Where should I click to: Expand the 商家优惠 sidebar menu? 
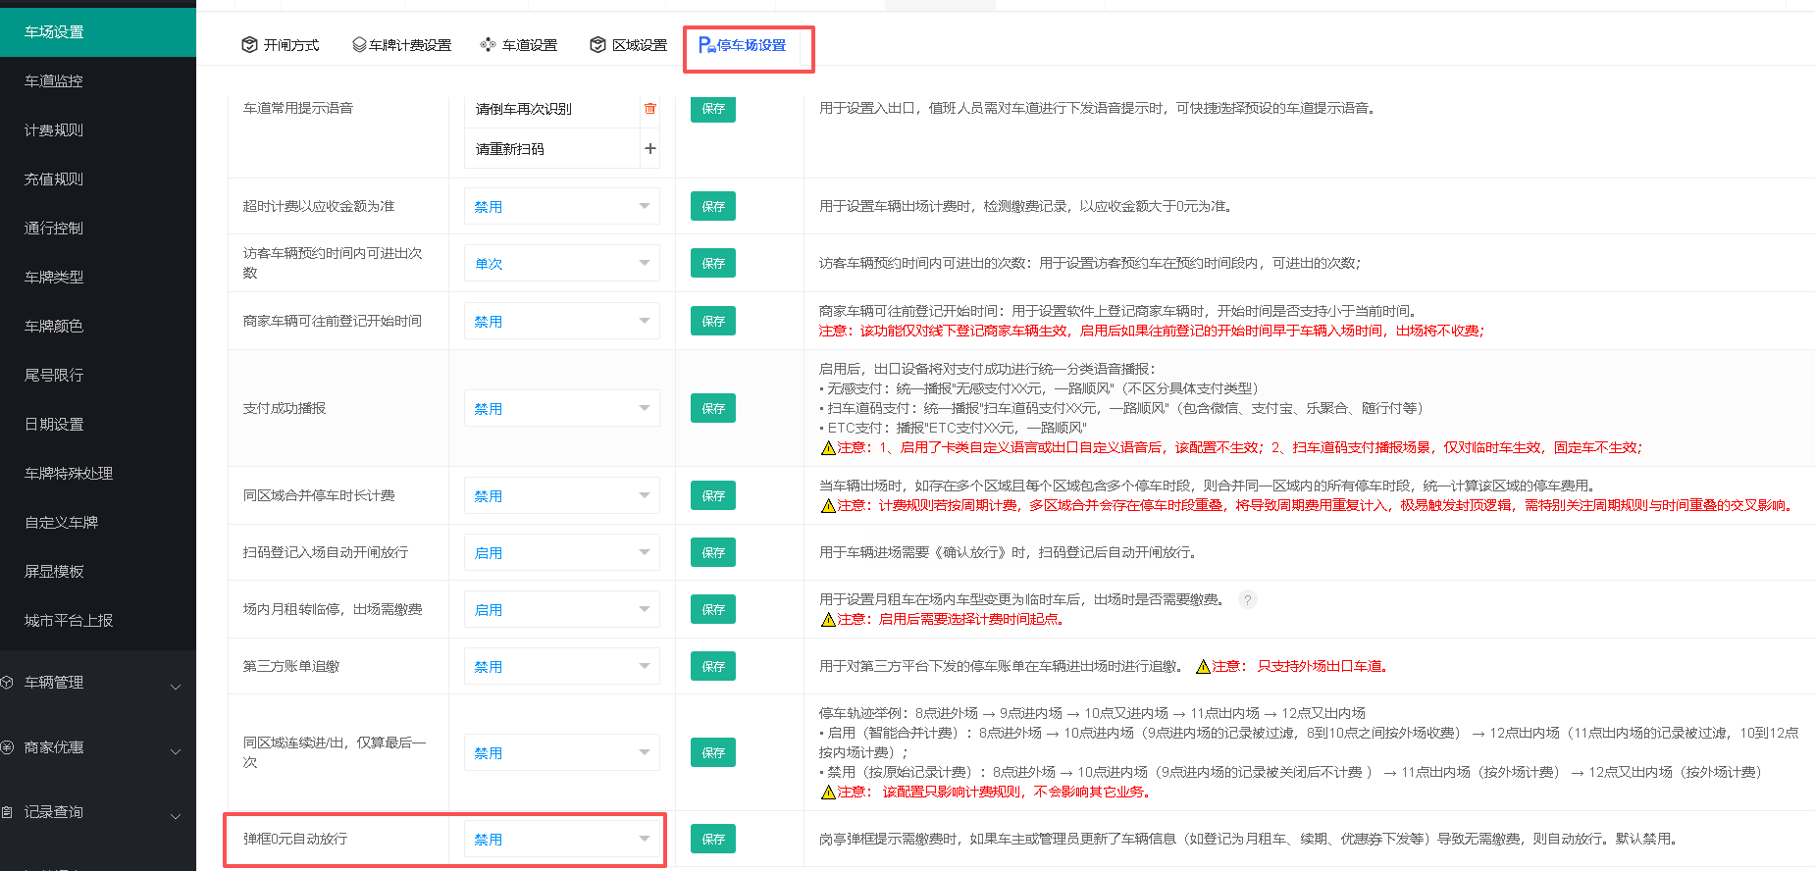coord(98,747)
